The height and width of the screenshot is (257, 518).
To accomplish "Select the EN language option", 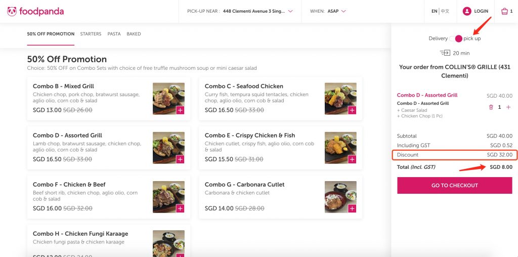I will [x=434, y=11].
